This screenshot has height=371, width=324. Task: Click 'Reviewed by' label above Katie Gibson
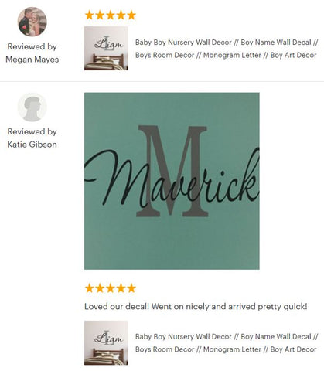[x=32, y=131]
